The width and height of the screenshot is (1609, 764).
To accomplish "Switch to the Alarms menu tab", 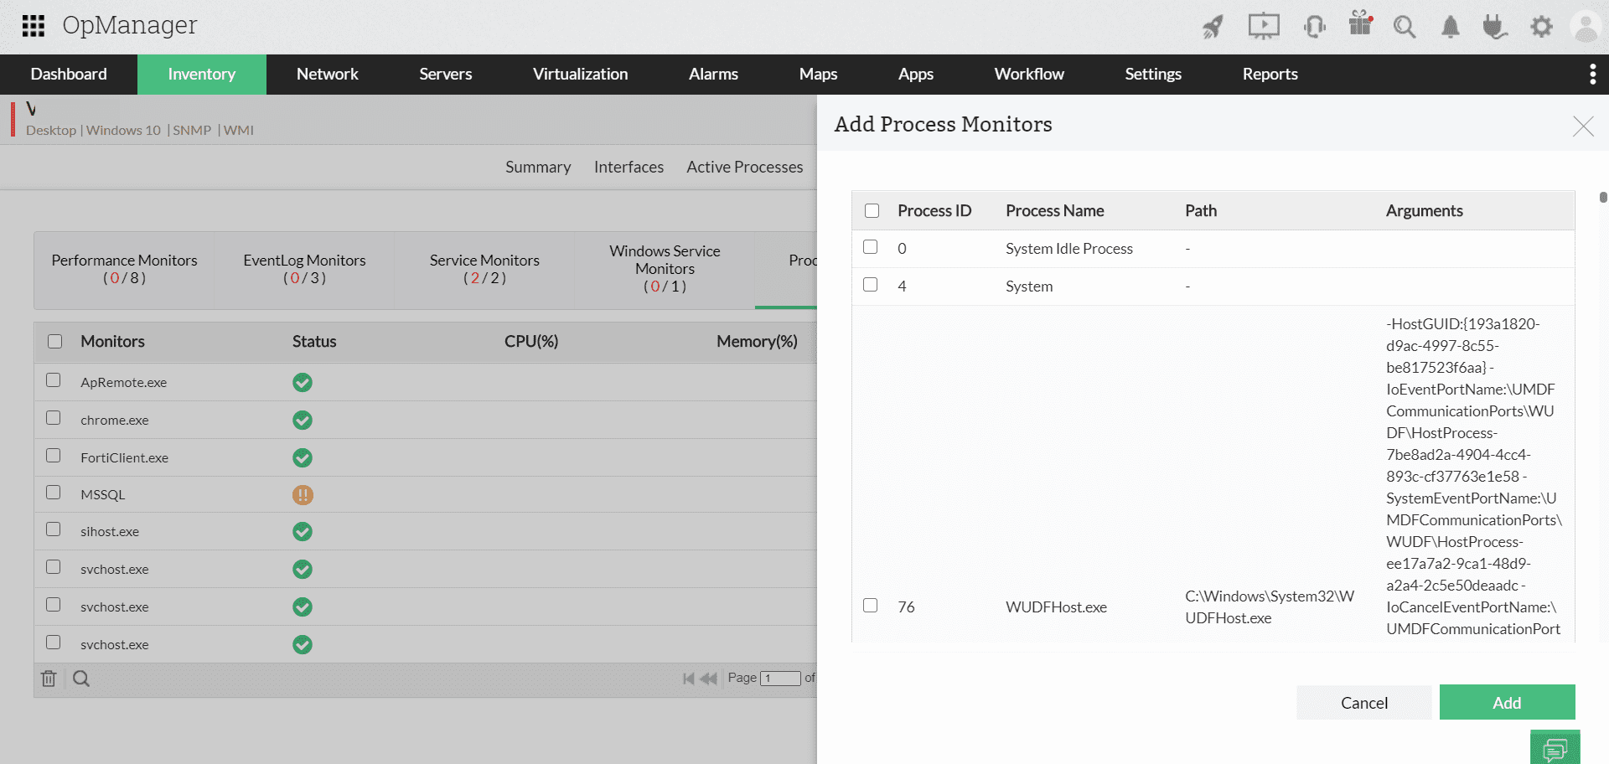I will coord(713,75).
